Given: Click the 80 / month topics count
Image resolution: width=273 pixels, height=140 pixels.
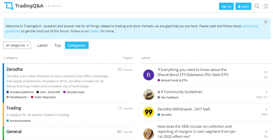Looking at the screenshot, I should pos(125,132).
